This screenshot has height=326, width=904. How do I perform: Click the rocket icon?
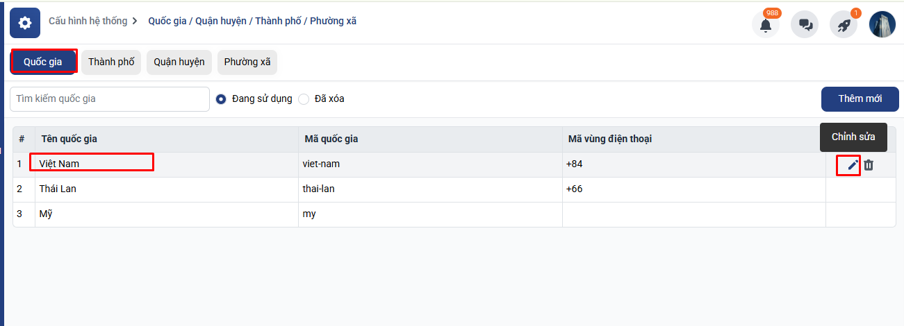[844, 25]
